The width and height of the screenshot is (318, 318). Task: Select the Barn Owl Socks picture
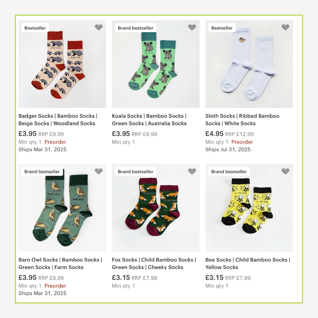point(62,208)
